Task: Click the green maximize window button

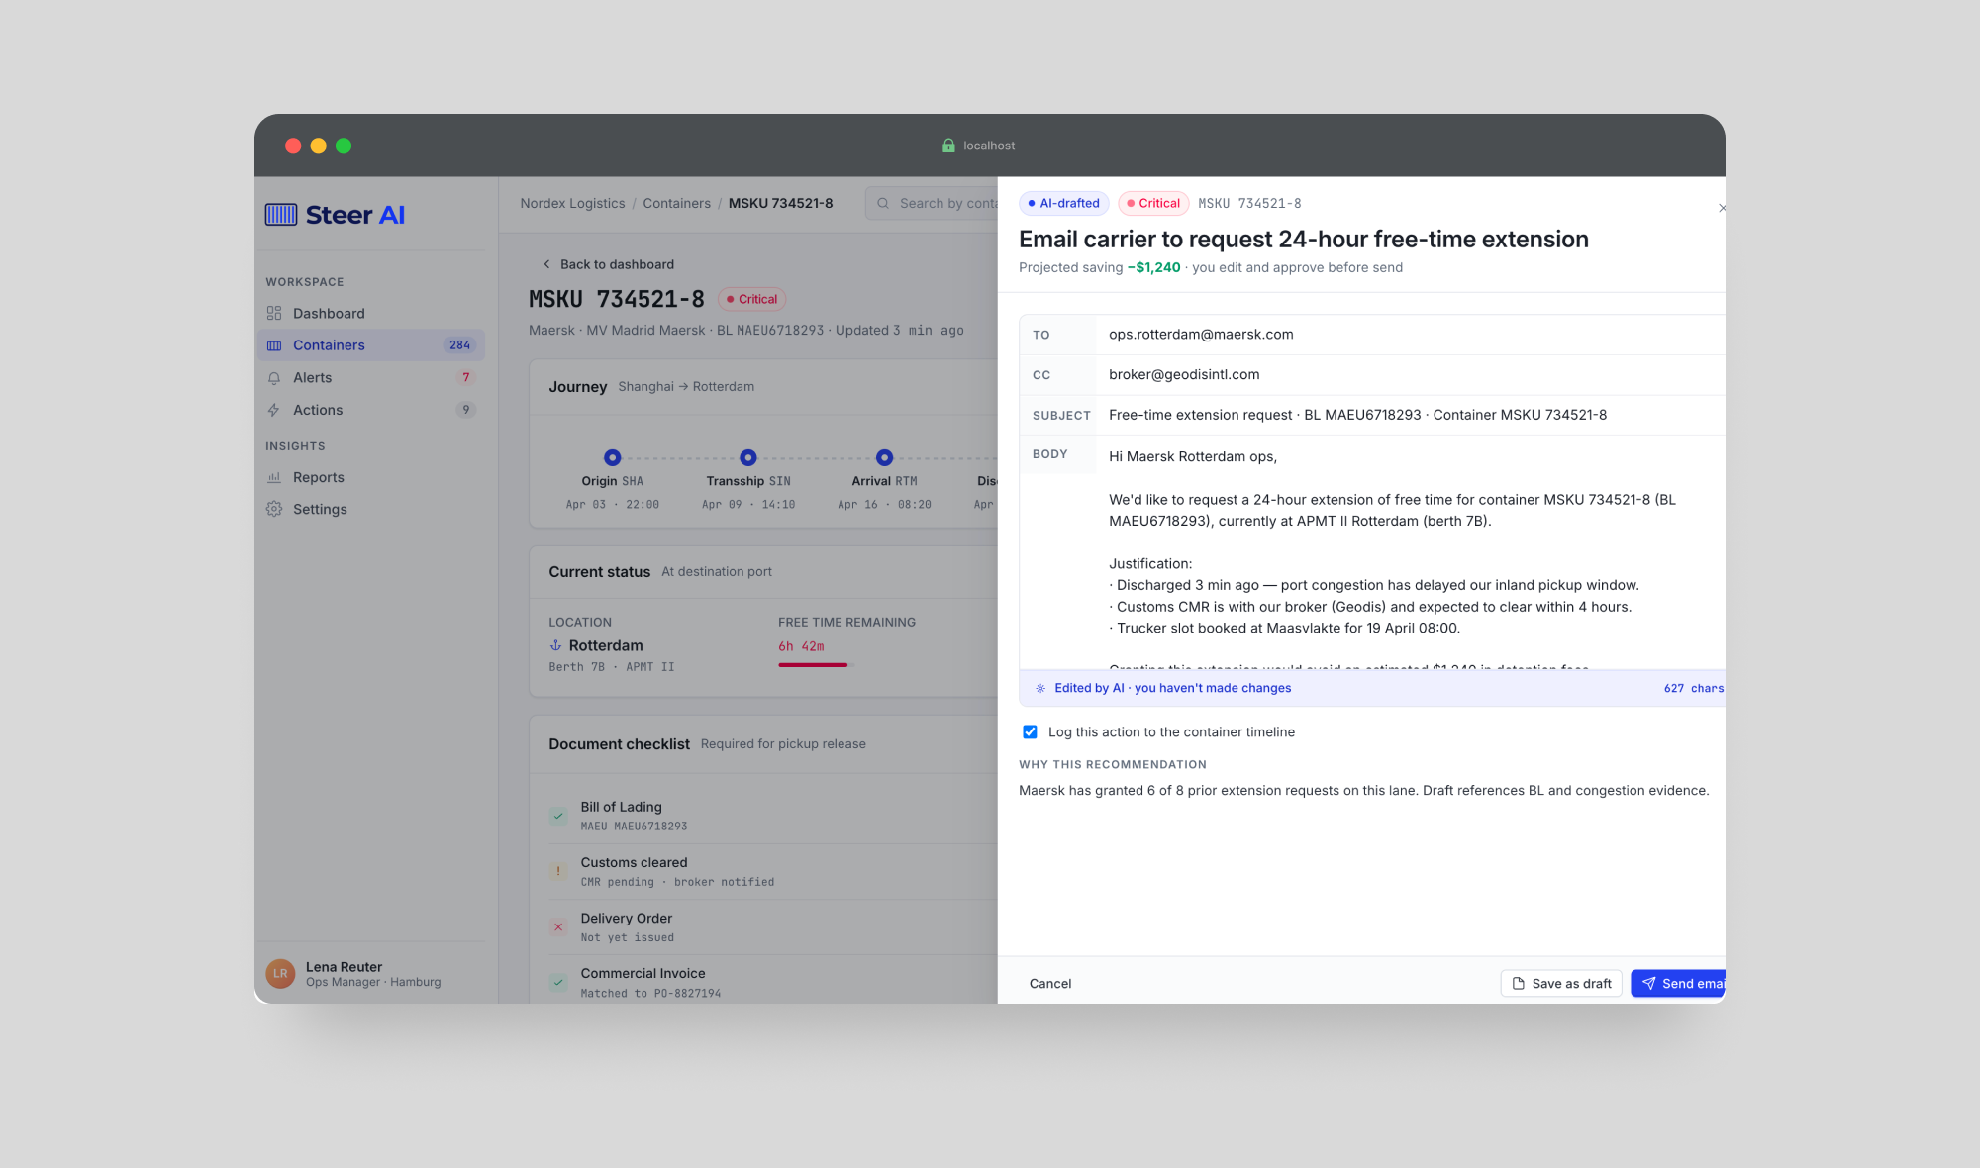Action: click(x=344, y=146)
